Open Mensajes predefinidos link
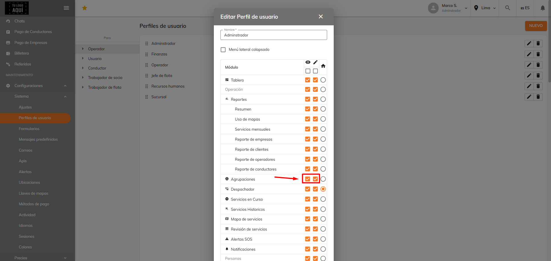The image size is (551, 261). [x=38, y=139]
